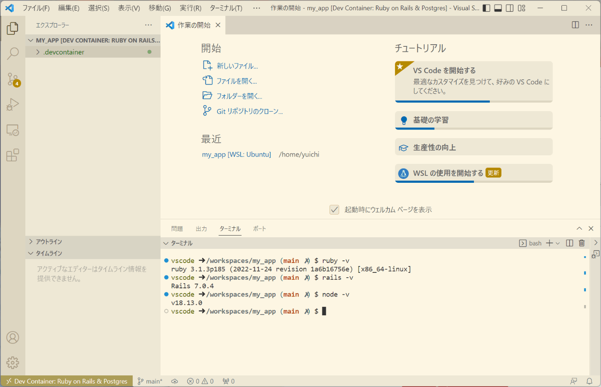Open the Manage gear icon

click(12, 363)
